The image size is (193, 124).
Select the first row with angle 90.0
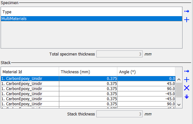click(x=88, y=89)
